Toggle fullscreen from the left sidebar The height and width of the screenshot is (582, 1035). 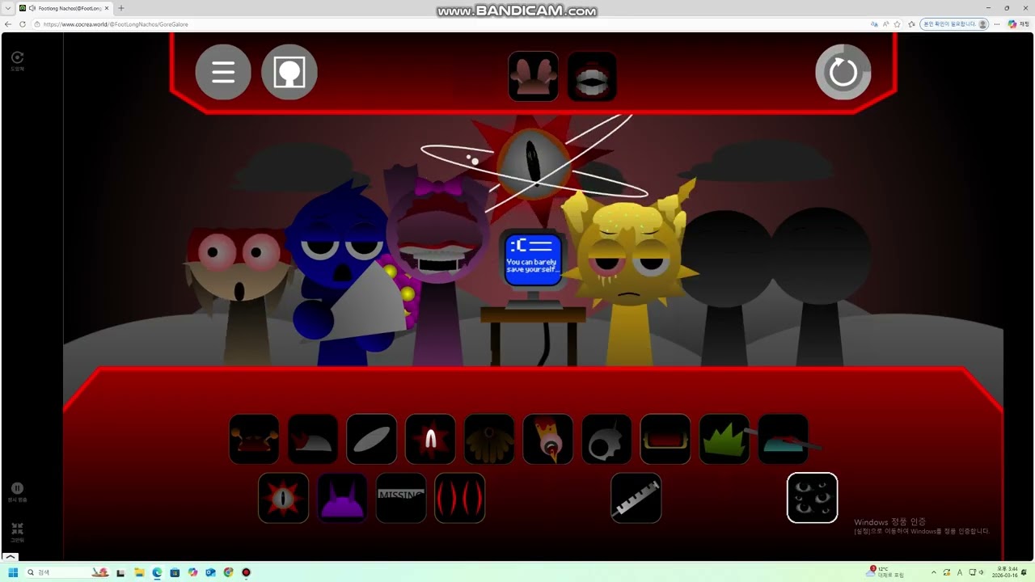17,528
